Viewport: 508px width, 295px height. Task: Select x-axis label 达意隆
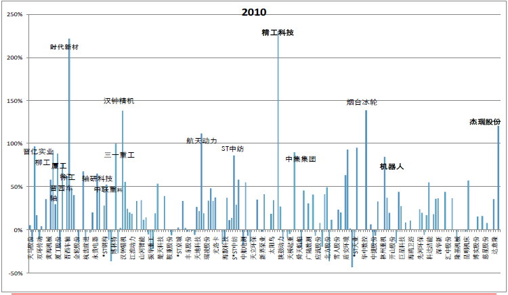click(x=495, y=246)
